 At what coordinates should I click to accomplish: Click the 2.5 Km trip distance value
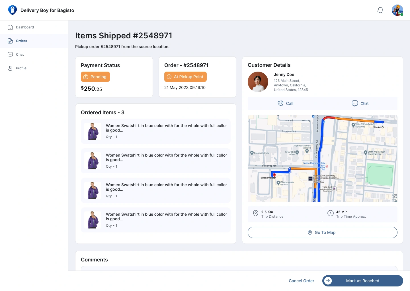click(x=267, y=212)
